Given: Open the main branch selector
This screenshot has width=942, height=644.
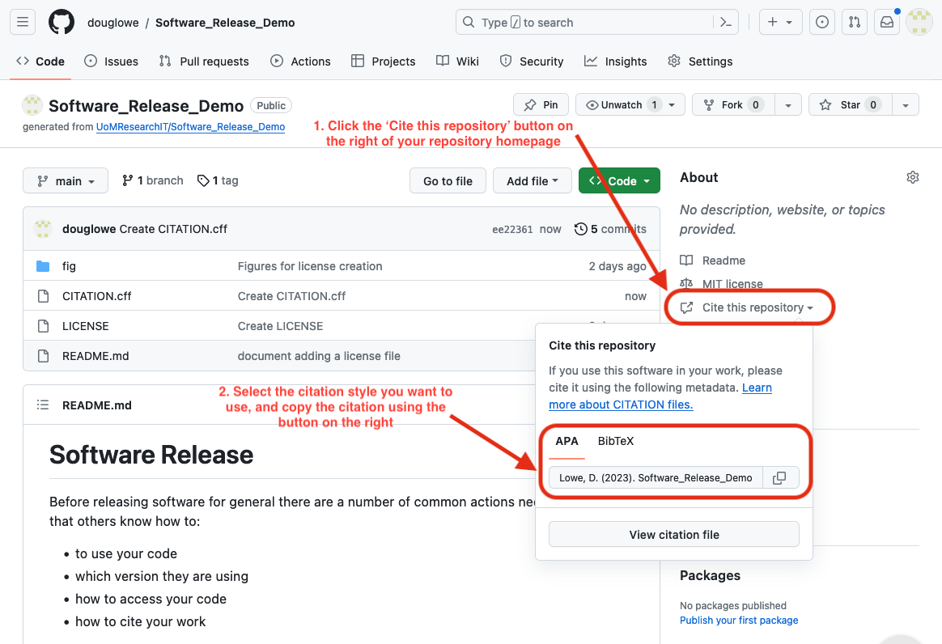Looking at the screenshot, I should (66, 181).
